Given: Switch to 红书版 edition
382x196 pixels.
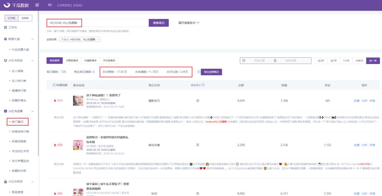Looking at the screenshot, I should point(12,18).
